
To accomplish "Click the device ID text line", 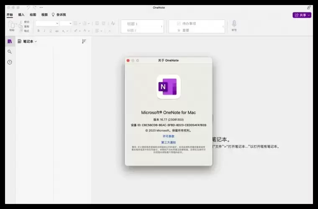I will click(168, 125).
